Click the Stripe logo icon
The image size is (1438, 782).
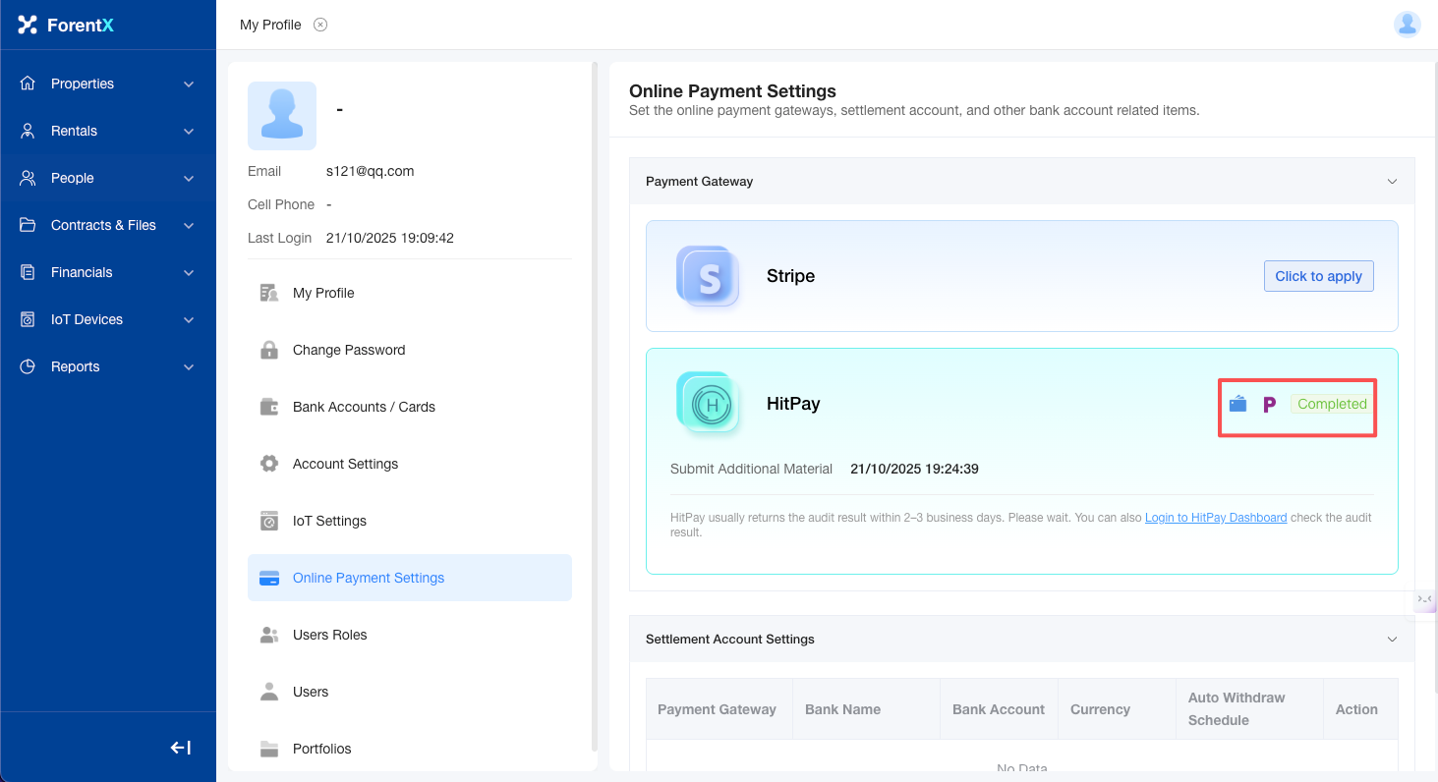(x=708, y=276)
